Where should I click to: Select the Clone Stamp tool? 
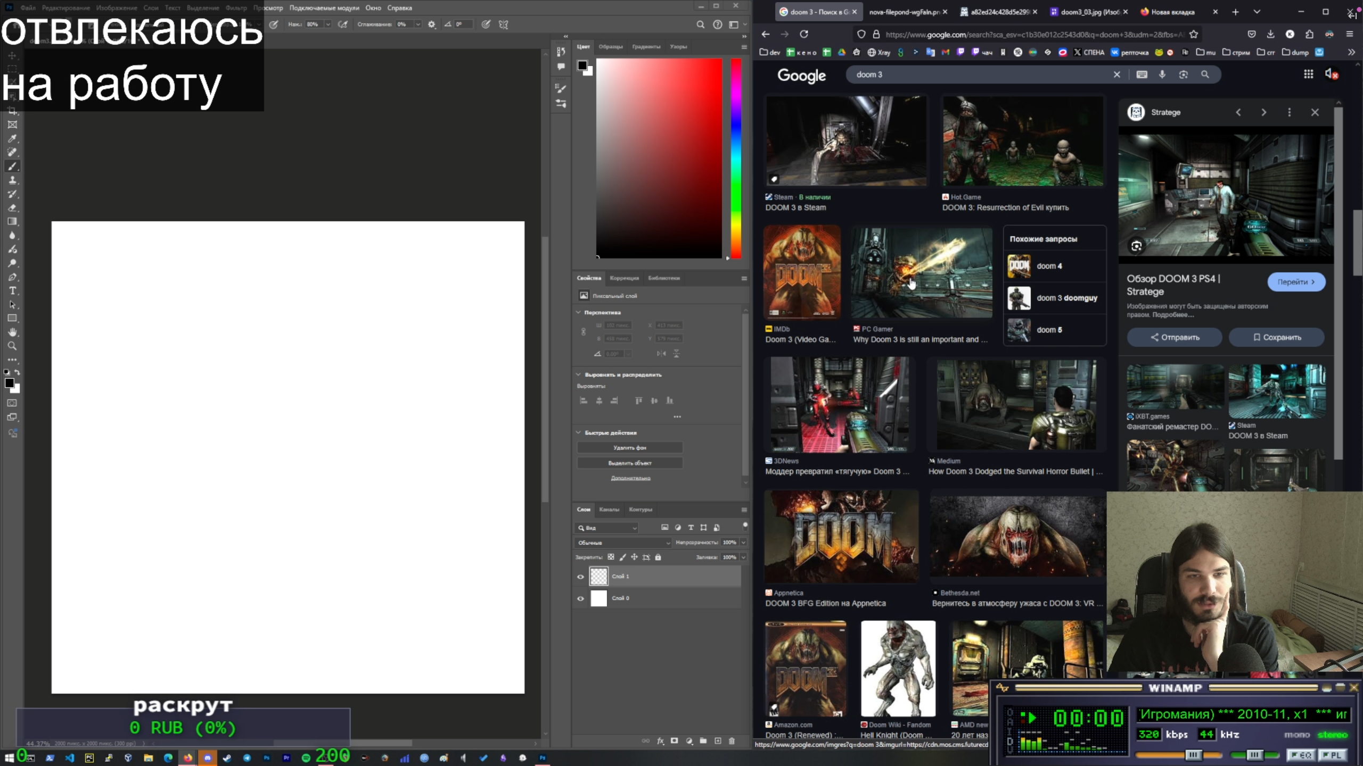pyautogui.click(x=12, y=180)
